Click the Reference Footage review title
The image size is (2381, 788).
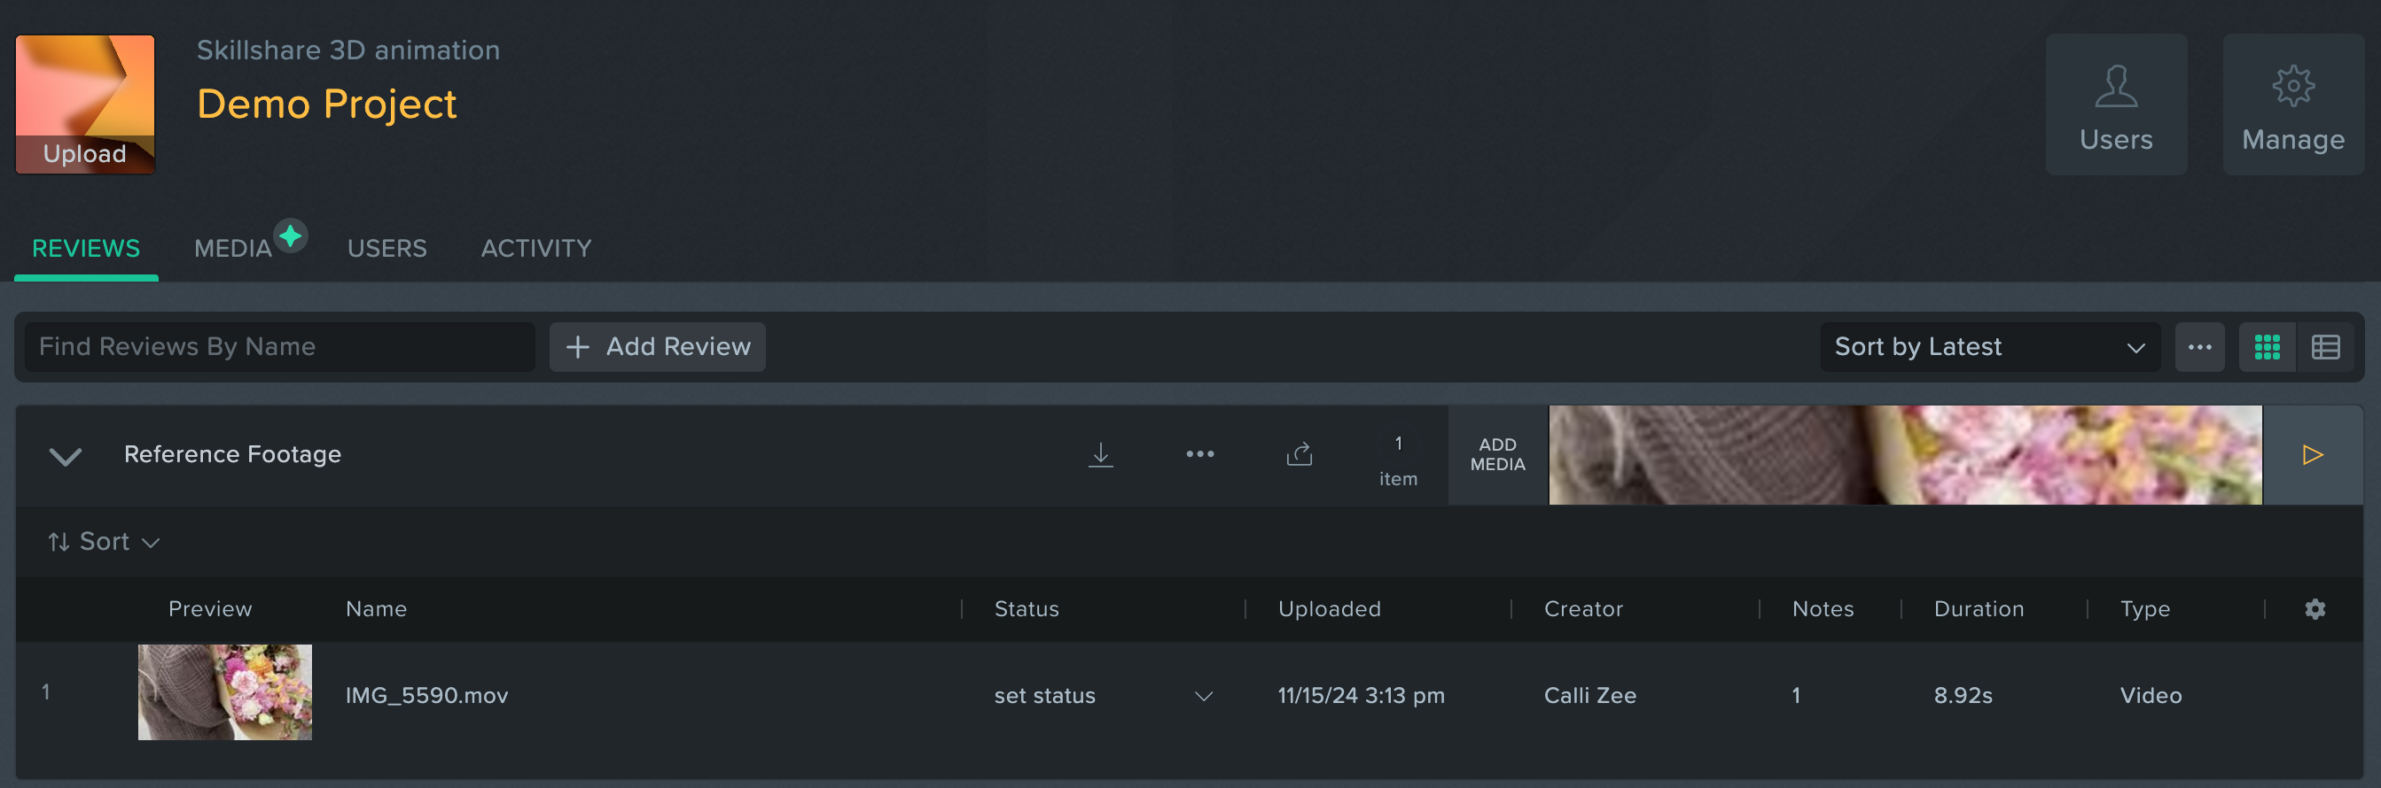(x=233, y=454)
